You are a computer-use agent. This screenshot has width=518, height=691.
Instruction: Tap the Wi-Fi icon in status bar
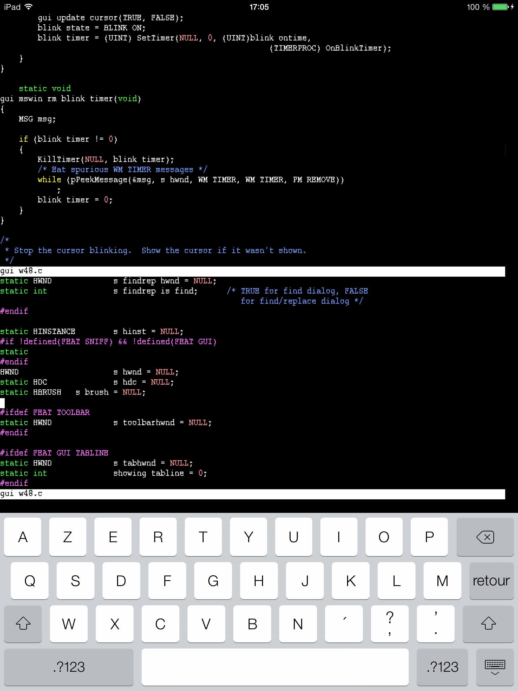click(29, 7)
